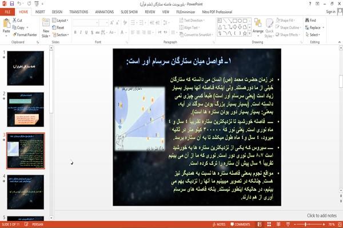The width and height of the screenshot is (343, 228).
Task: Open the Section dropdown menu
Action: click(61, 35)
